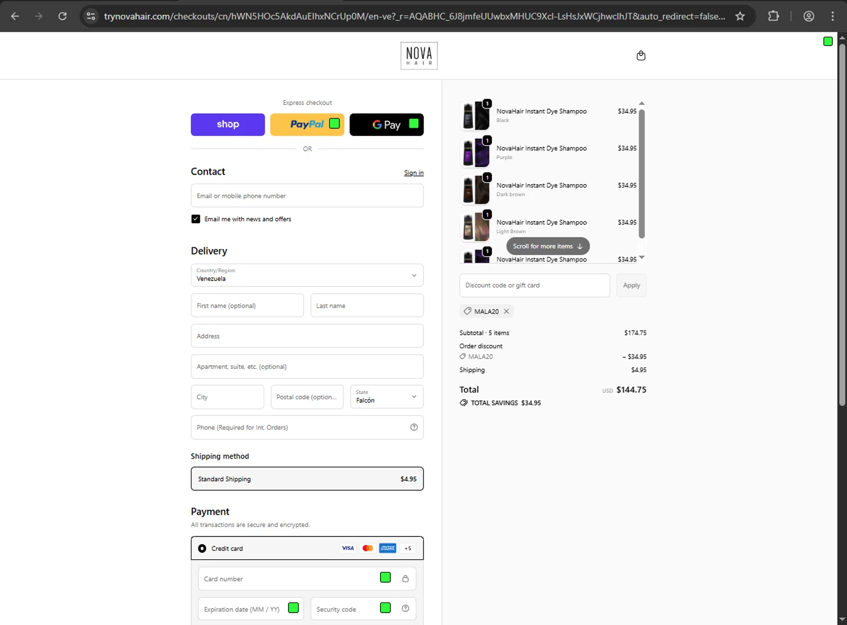Open the browser profile icon

point(809,16)
